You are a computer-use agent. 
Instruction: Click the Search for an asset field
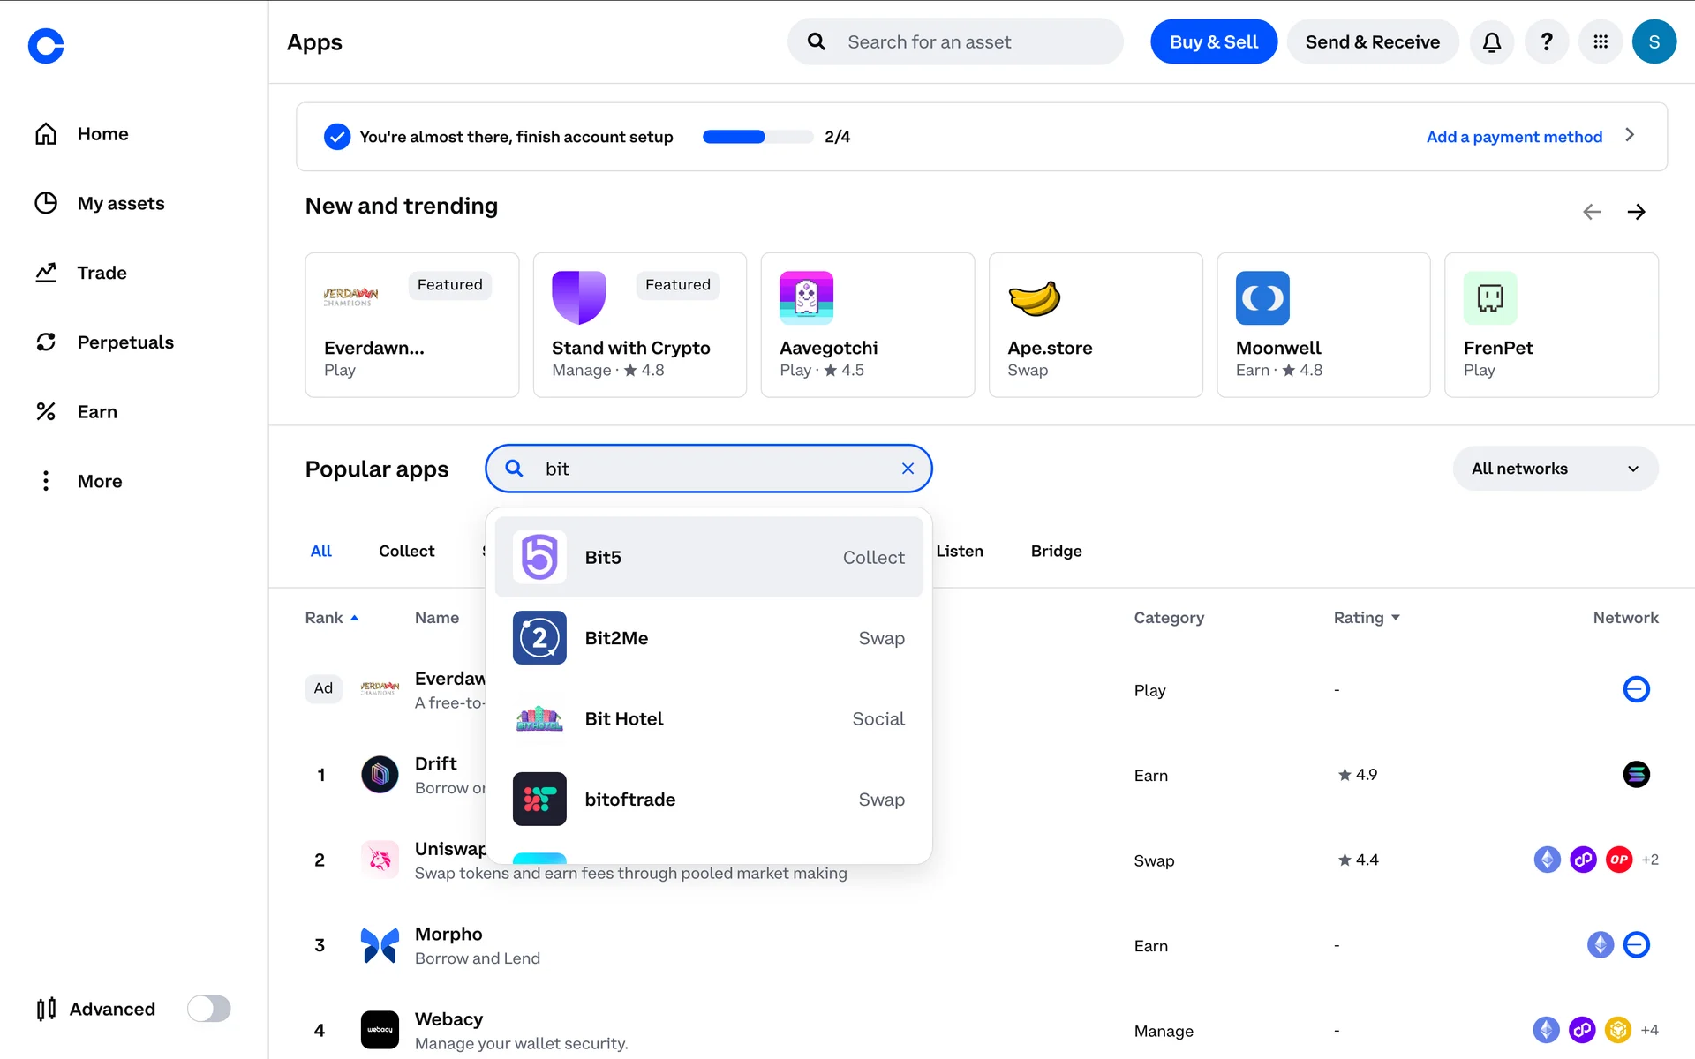955,41
